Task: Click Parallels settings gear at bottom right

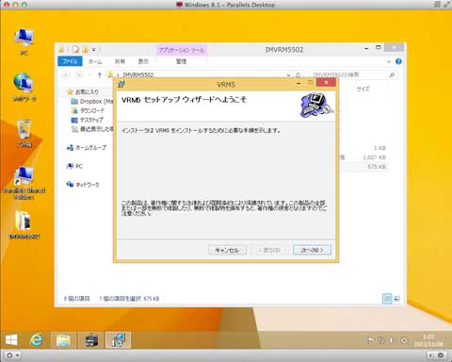Action: (x=441, y=355)
